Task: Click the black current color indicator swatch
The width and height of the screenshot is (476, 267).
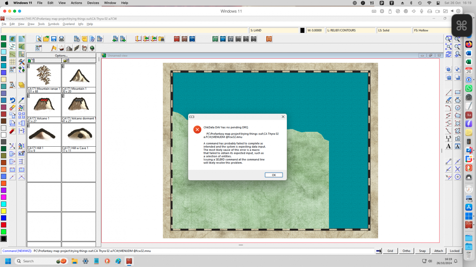Action: coord(302,30)
